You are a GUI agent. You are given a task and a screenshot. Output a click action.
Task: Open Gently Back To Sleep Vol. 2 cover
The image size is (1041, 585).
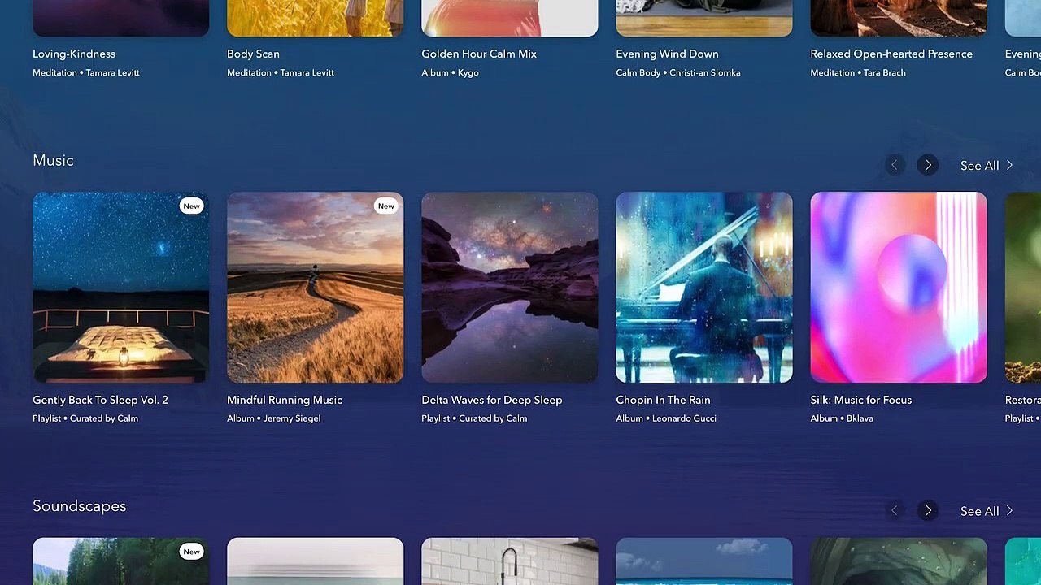(120, 287)
